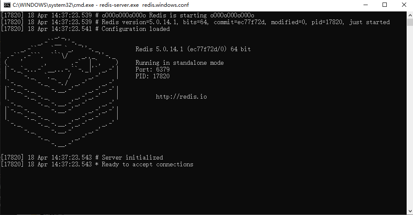Click the window title text redis-server.exe redis.windows.conf
This screenshot has width=413, height=215.
point(144,5)
